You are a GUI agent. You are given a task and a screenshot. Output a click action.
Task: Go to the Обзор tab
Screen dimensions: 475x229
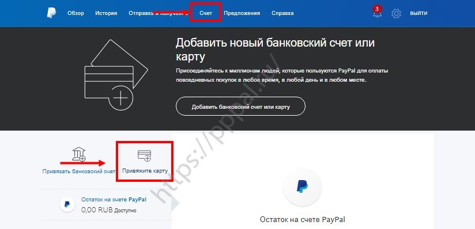pyautogui.click(x=76, y=13)
